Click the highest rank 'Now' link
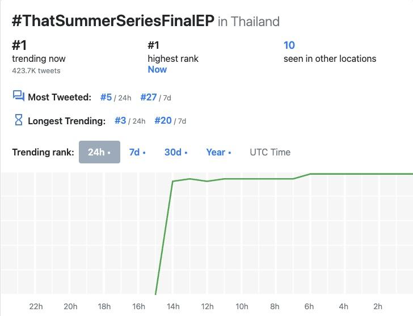 pyautogui.click(x=157, y=69)
